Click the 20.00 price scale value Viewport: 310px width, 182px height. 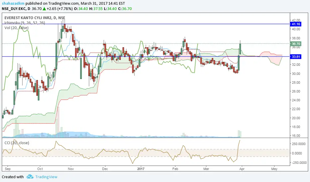296,118
